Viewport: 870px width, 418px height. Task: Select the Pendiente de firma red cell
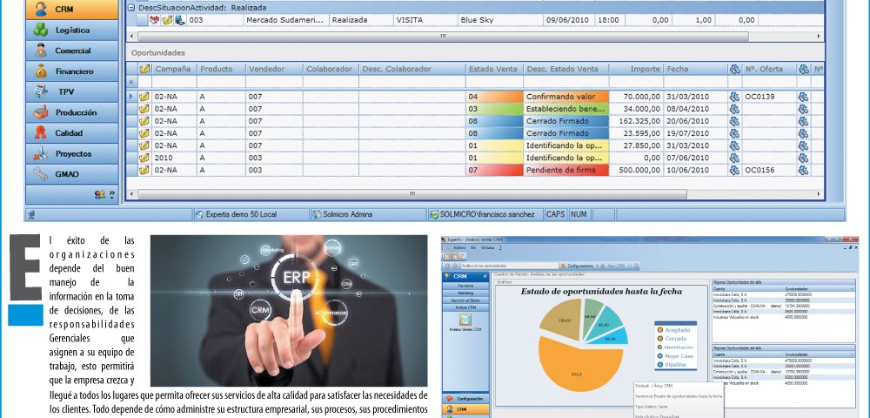click(565, 171)
